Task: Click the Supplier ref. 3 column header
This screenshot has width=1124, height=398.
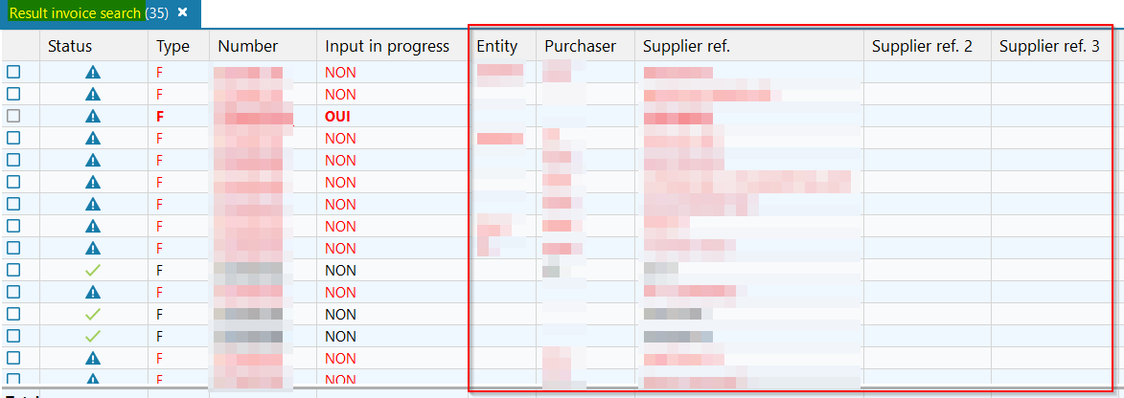Action: pos(1049,46)
